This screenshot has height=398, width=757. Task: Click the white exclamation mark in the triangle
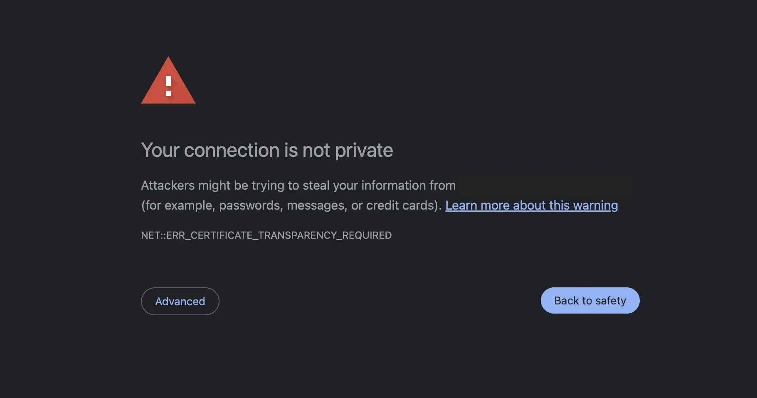coord(168,86)
